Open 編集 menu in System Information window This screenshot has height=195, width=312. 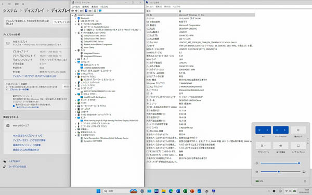tap(159, 7)
